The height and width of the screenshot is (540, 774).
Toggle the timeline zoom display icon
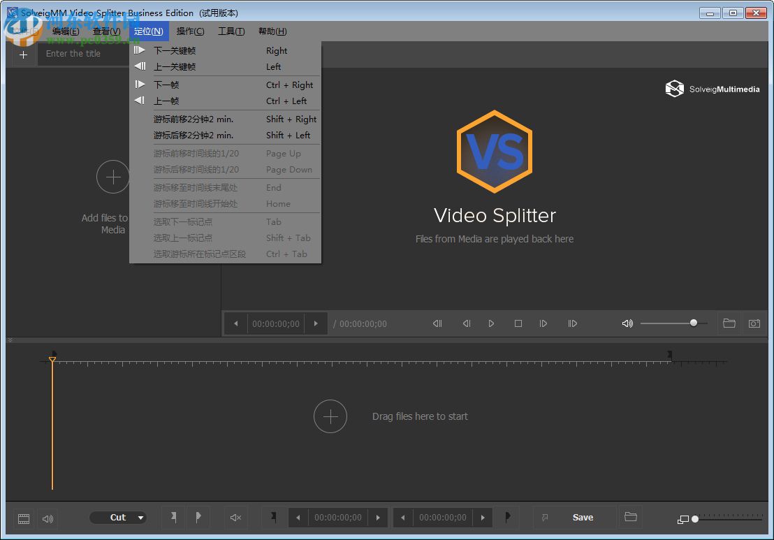682,519
